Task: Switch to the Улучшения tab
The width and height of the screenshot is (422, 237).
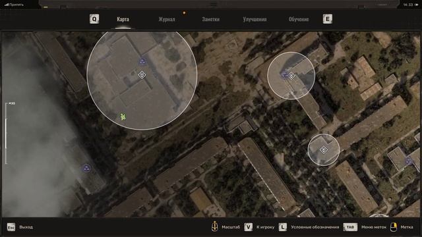Action: tap(255, 19)
